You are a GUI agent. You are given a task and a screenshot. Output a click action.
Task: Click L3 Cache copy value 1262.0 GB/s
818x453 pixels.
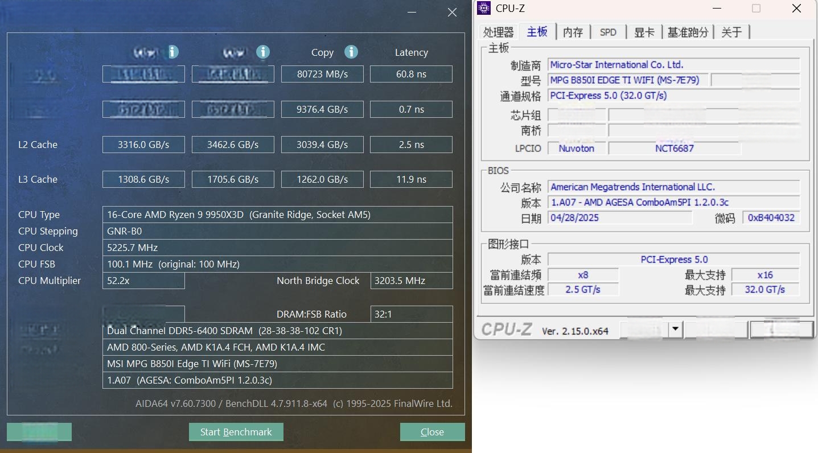322,179
